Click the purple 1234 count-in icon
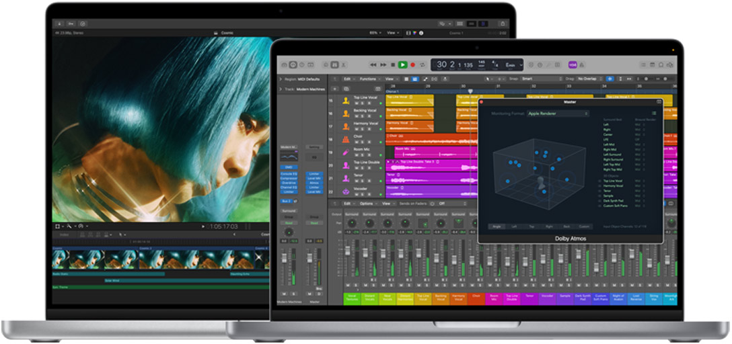The image size is (732, 344). (573, 64)
